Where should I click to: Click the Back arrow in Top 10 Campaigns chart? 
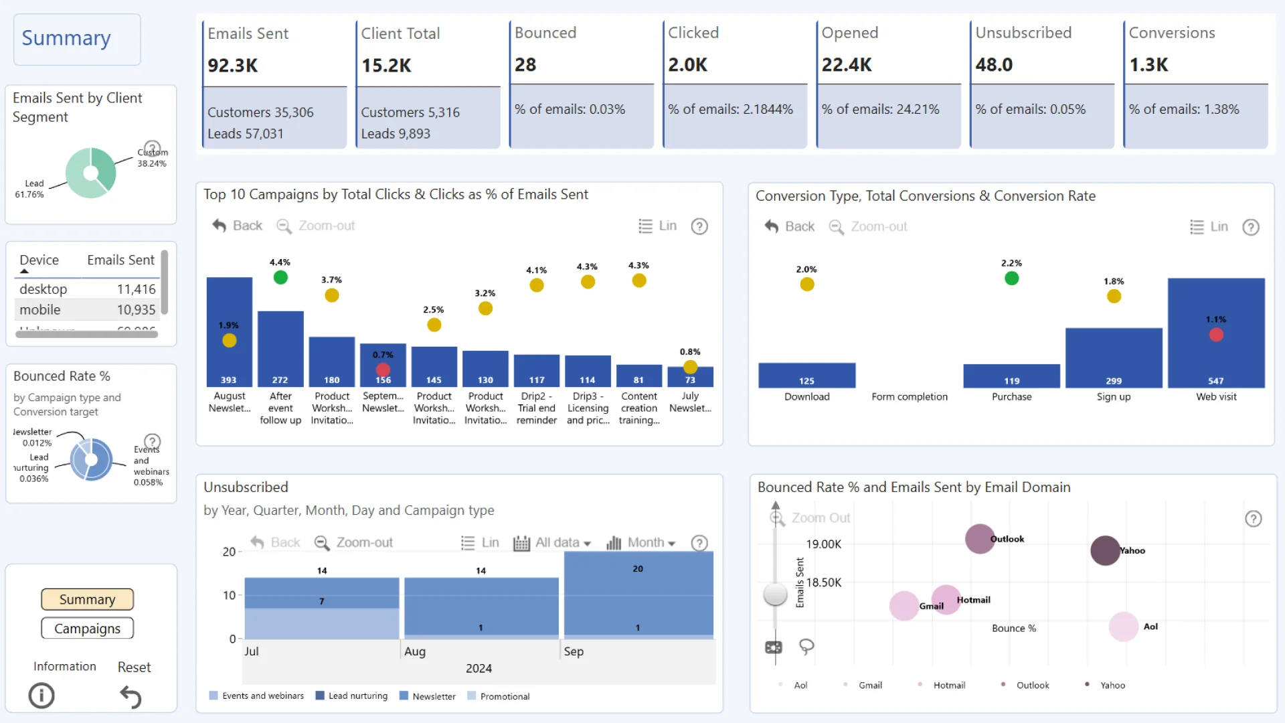[219, 226]
